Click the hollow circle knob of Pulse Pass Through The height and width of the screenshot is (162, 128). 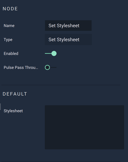pyautogui.click(x=47, y=67)
